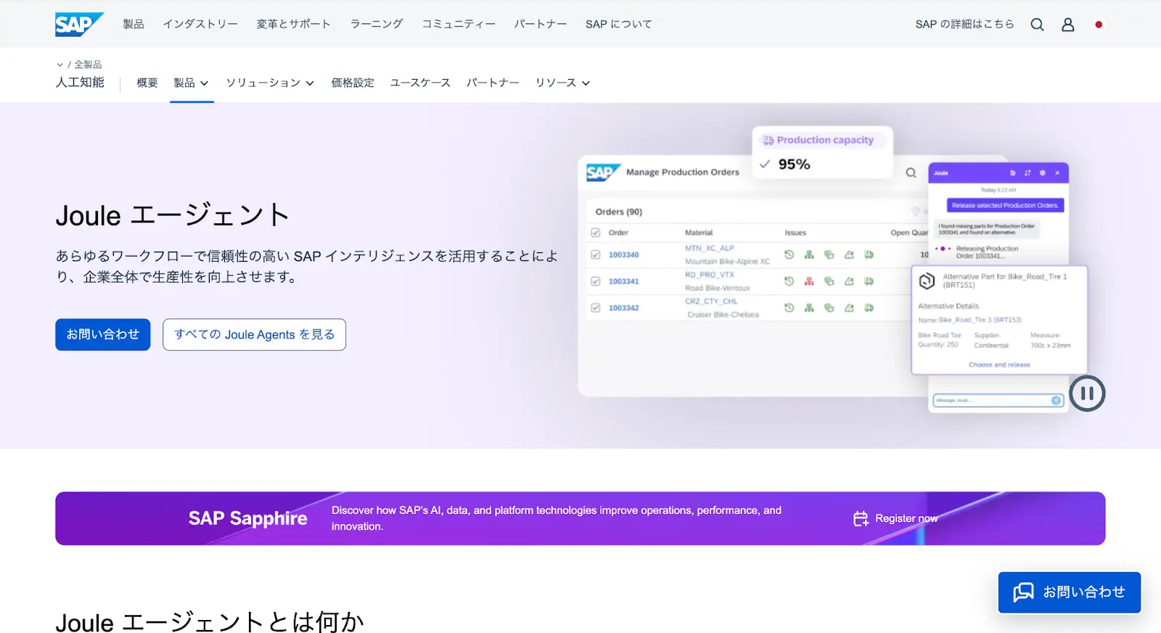Click the 全製品 breadcrumb link
The height and width of the screenshot is (633, 1161).
(88, 65)
